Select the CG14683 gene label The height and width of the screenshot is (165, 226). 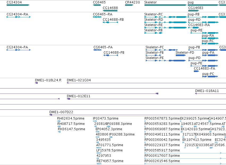click(x=195, y=8)
